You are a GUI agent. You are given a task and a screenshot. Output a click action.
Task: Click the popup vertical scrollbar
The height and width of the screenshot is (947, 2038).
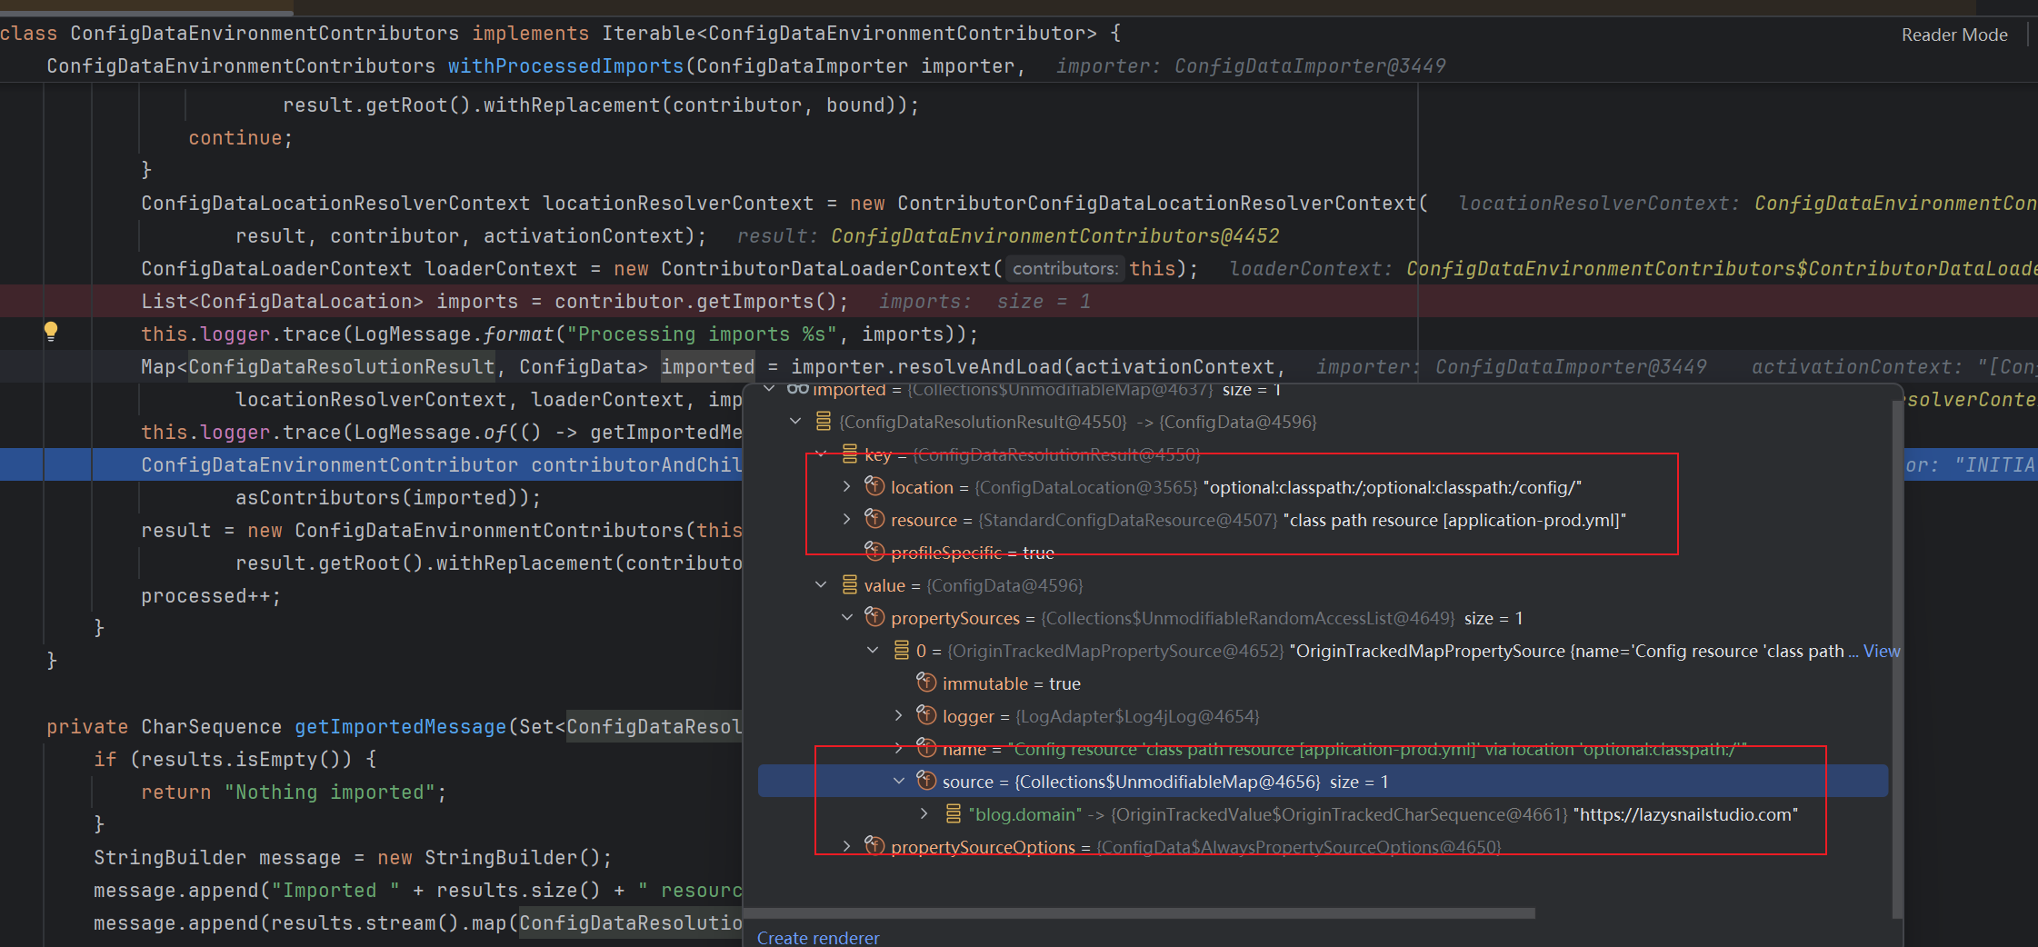(1896, 659)
